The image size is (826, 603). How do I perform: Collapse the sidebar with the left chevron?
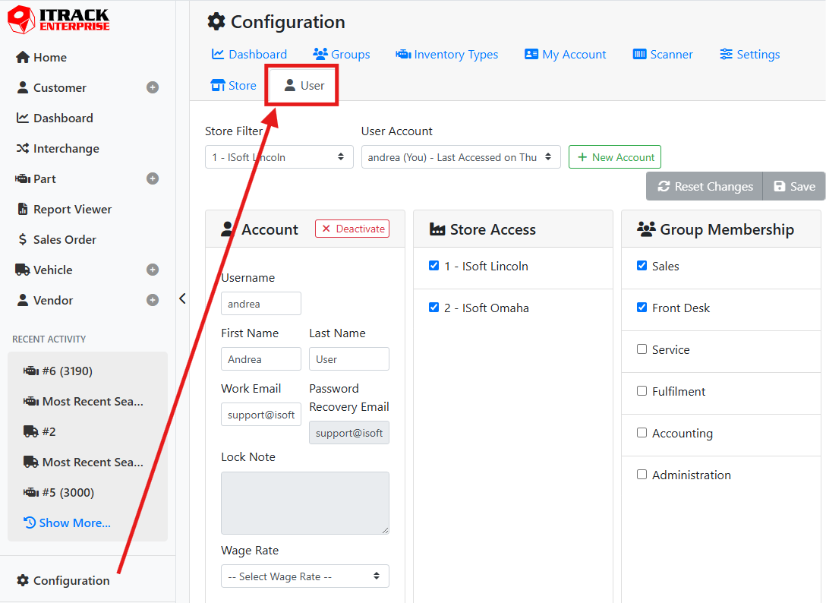[182, 298]
